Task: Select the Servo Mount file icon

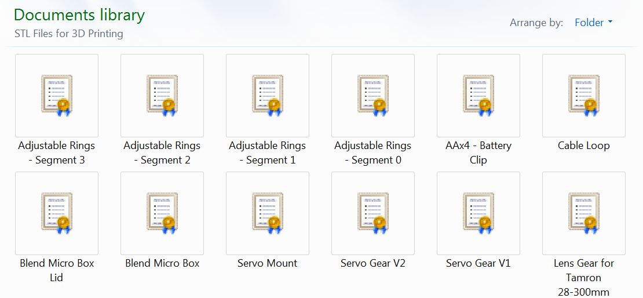Action: coord(268,213)
